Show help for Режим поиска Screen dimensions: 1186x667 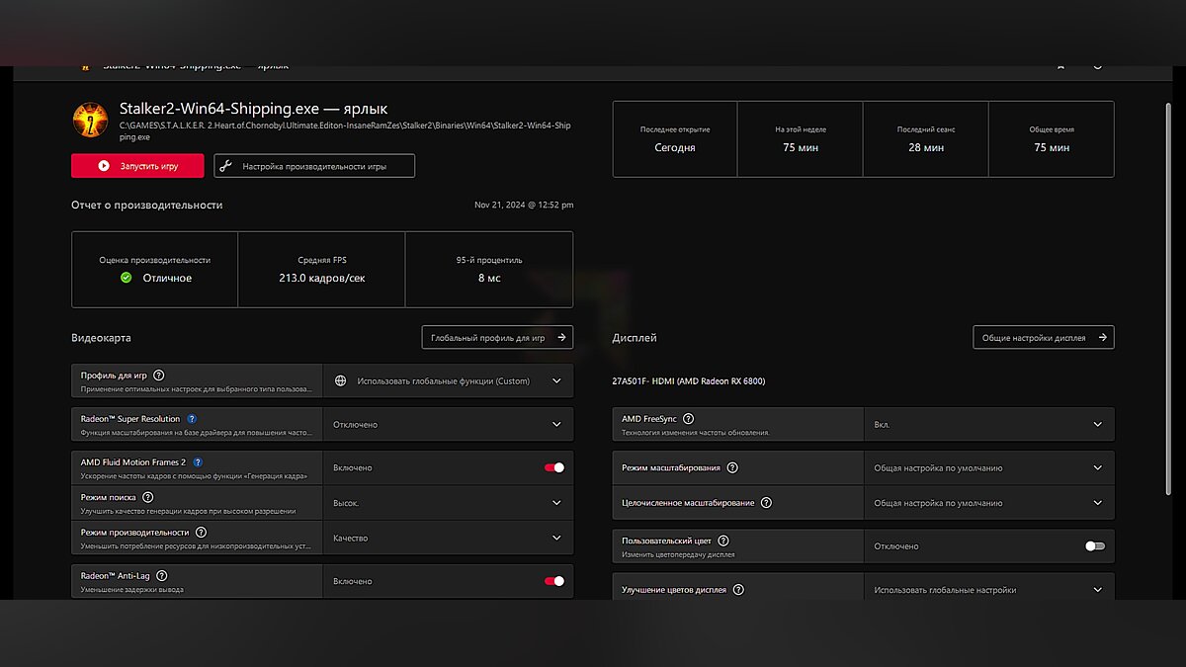click(x=148, y=497)
